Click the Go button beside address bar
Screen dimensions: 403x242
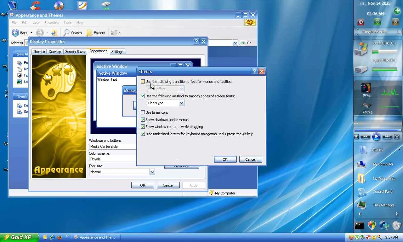[x=246, y=43]
